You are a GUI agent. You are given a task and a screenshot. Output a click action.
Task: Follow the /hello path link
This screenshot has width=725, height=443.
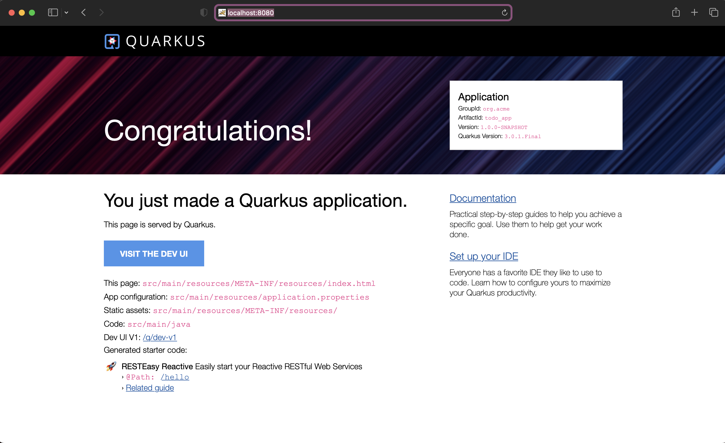(175, 377)
